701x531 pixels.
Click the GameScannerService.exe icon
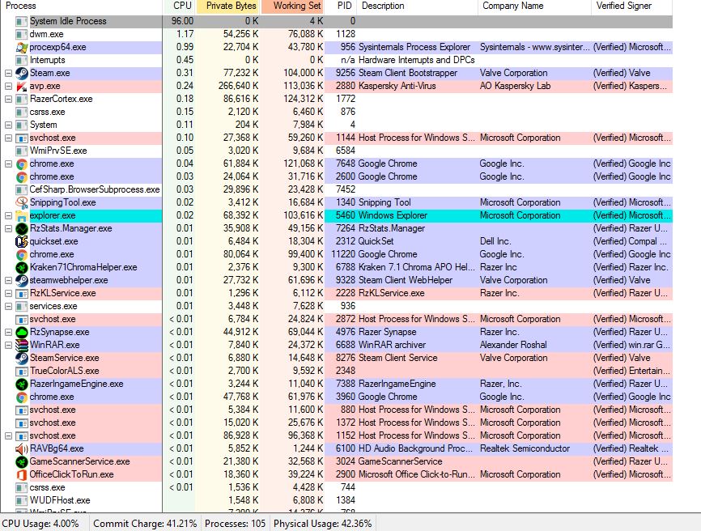point(22,461)
